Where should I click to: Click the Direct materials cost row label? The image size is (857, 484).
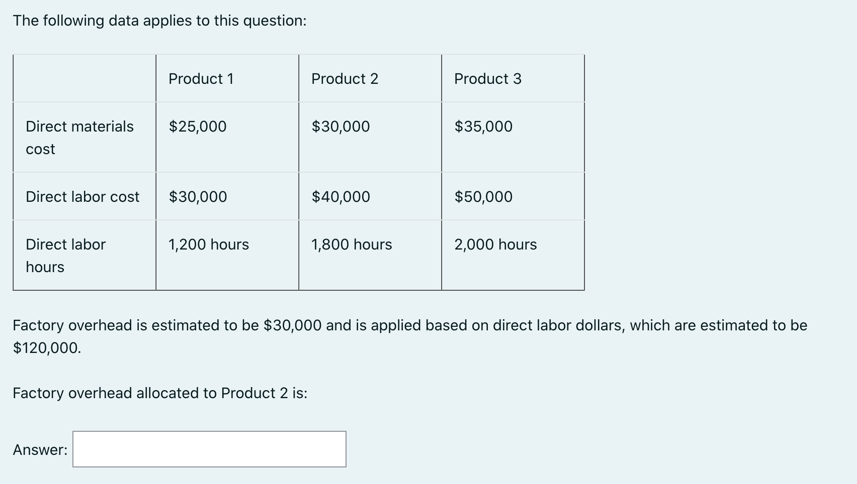[80, 137]
